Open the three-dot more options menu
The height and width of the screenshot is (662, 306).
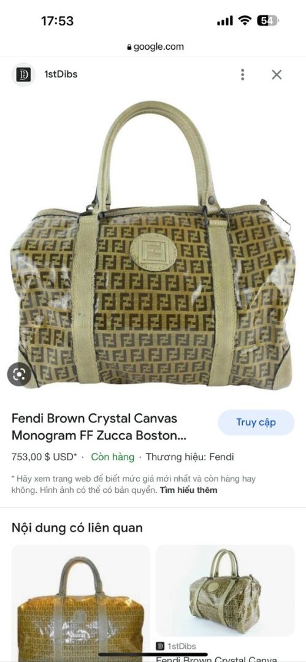click(242, 75)
